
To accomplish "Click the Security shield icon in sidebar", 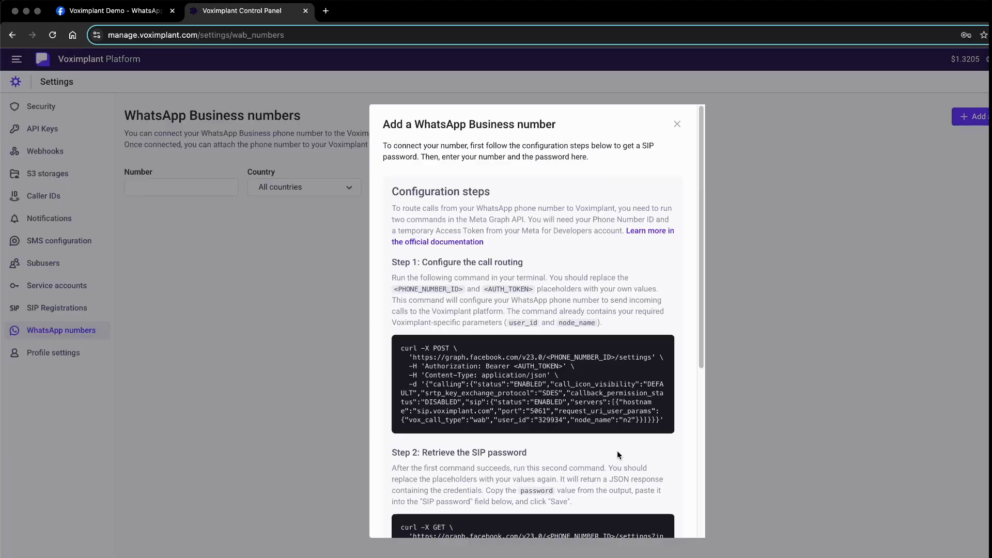I will 14,106.
